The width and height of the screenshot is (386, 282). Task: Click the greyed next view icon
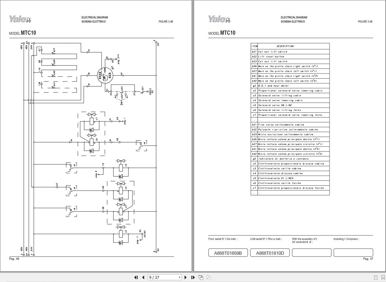coord(209,278)
